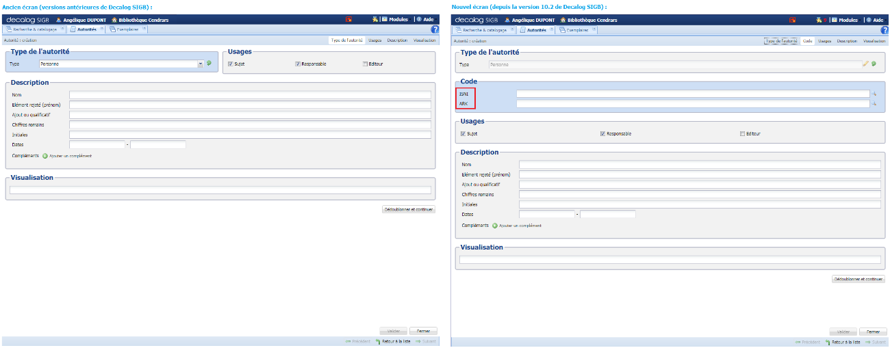The image size is (890, 348).
Task: Click the user notifications icon in Nouvel écran header
Action: pyautogui.click(x=819, y=20)
